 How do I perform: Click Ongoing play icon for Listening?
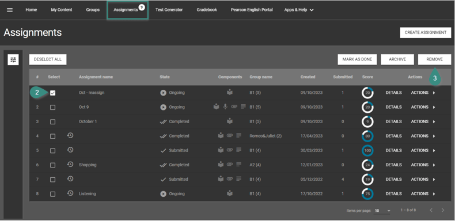click(x=164, y=194)
